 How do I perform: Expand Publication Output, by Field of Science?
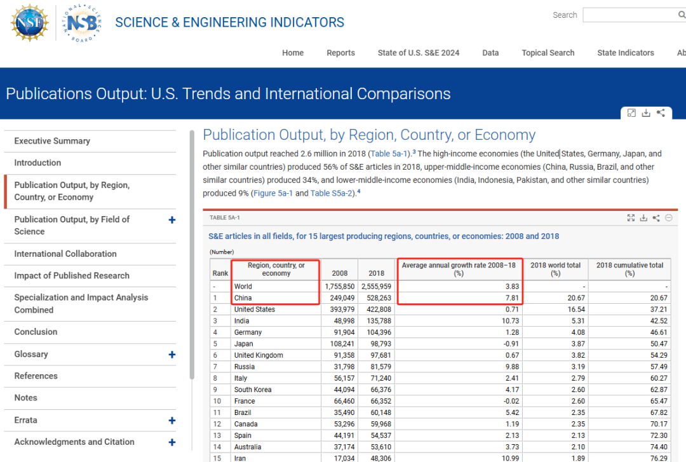[x=172, y=220]
